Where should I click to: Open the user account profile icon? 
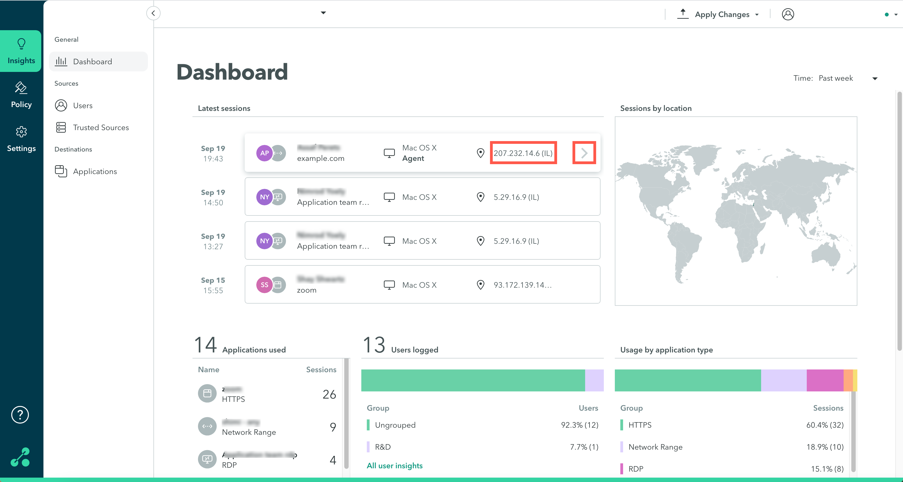click(788, 14)
